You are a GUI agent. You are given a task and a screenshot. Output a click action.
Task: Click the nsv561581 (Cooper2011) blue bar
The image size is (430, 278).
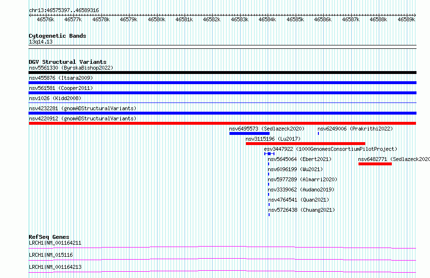(x=222, y=93)
